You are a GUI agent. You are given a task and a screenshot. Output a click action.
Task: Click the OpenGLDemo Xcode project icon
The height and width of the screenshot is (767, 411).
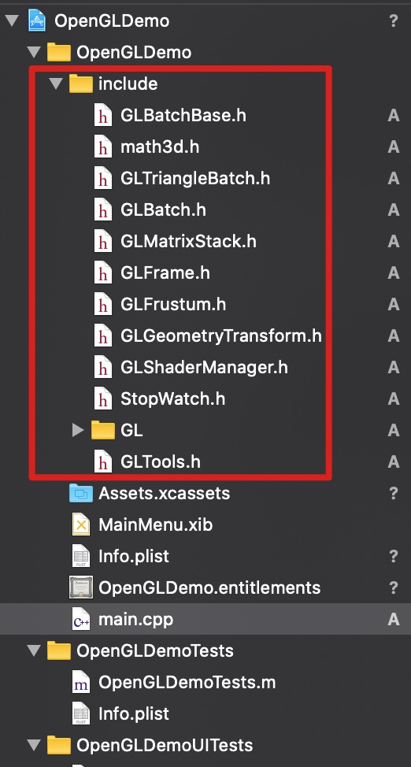[x=37, y=21]
